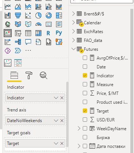This screenshot has height=153, width=134.
Task: Check the Date field checkbox
Action: (85, 67)
